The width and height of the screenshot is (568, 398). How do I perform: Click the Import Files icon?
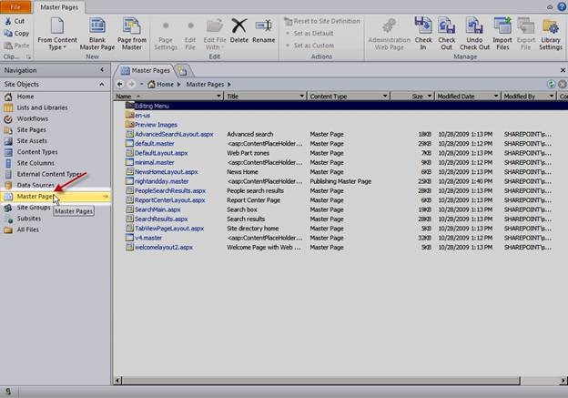tap(502, 26)
